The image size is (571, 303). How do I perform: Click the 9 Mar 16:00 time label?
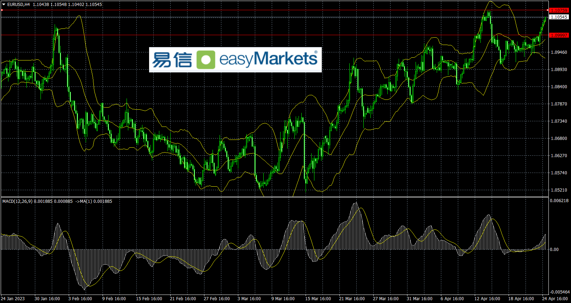[283, 299]
